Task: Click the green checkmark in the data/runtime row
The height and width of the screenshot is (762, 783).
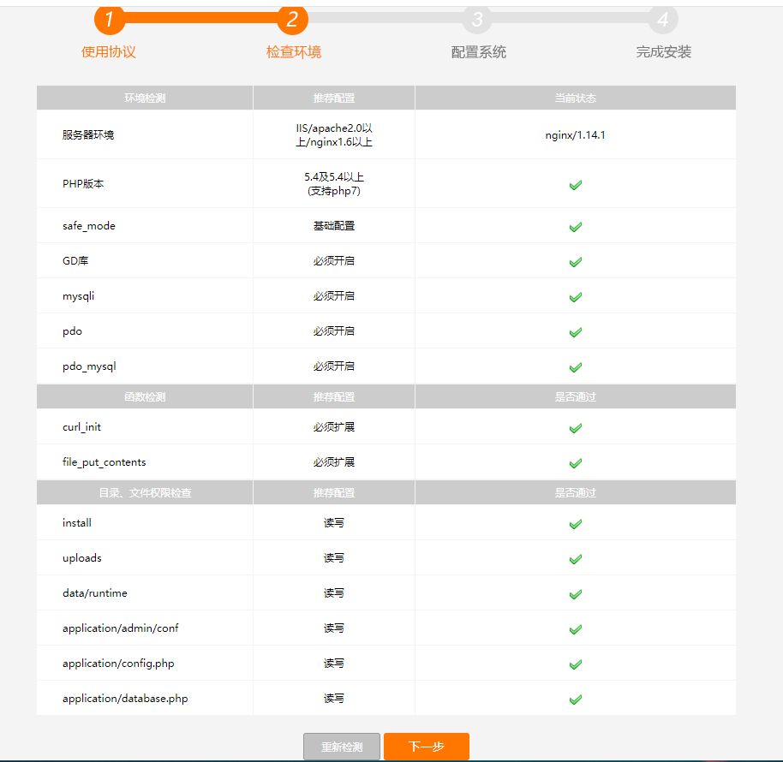Action: (x=576, y=594)
